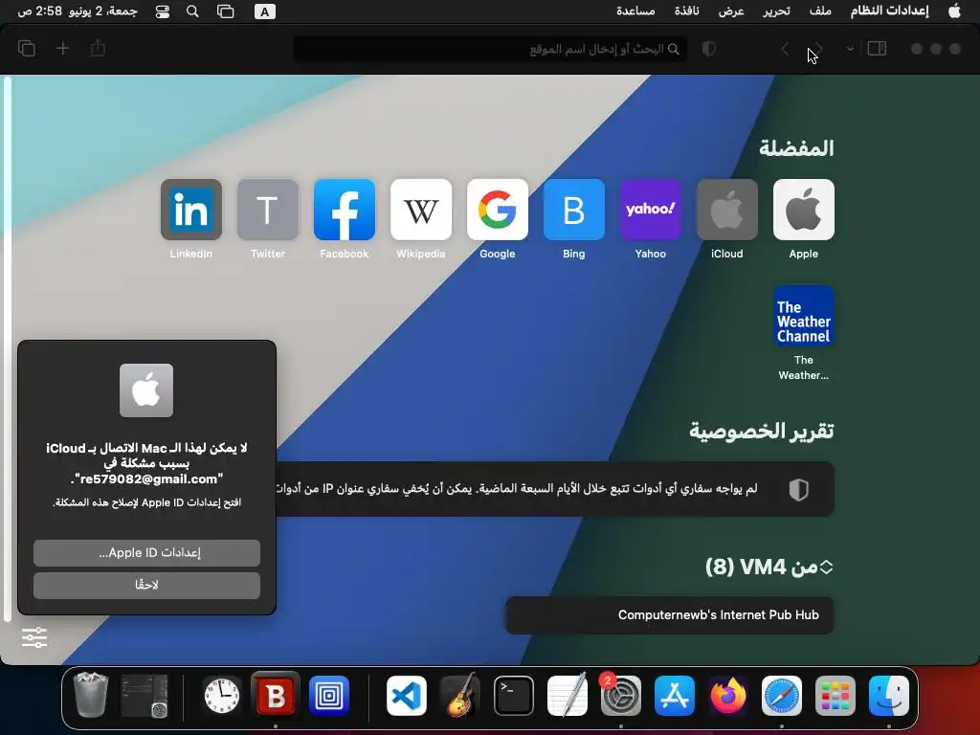The image size is (980, 735).
Task: Open start page customization settings icon
Action: pyautogui.click(x=34, y=636)
